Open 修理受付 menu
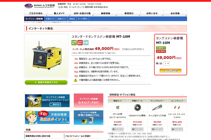The image size is (211, 140). (x=129, y=13)
